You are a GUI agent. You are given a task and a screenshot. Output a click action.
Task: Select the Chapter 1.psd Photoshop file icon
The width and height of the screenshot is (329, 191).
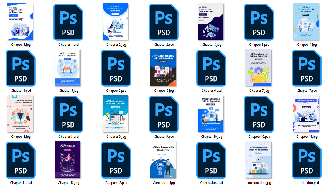(68, 22)
